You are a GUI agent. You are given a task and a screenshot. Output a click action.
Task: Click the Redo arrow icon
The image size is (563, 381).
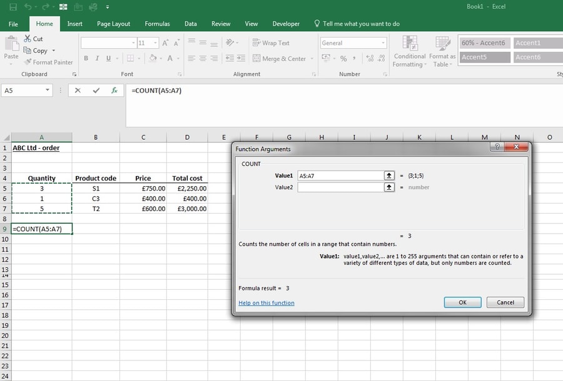point(46,7)
